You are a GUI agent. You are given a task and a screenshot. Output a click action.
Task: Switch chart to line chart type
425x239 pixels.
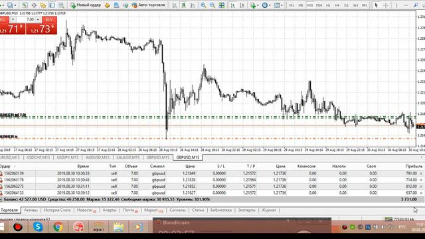pos(193,5)
